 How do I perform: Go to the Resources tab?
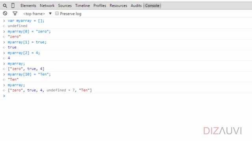coord(118,5)
